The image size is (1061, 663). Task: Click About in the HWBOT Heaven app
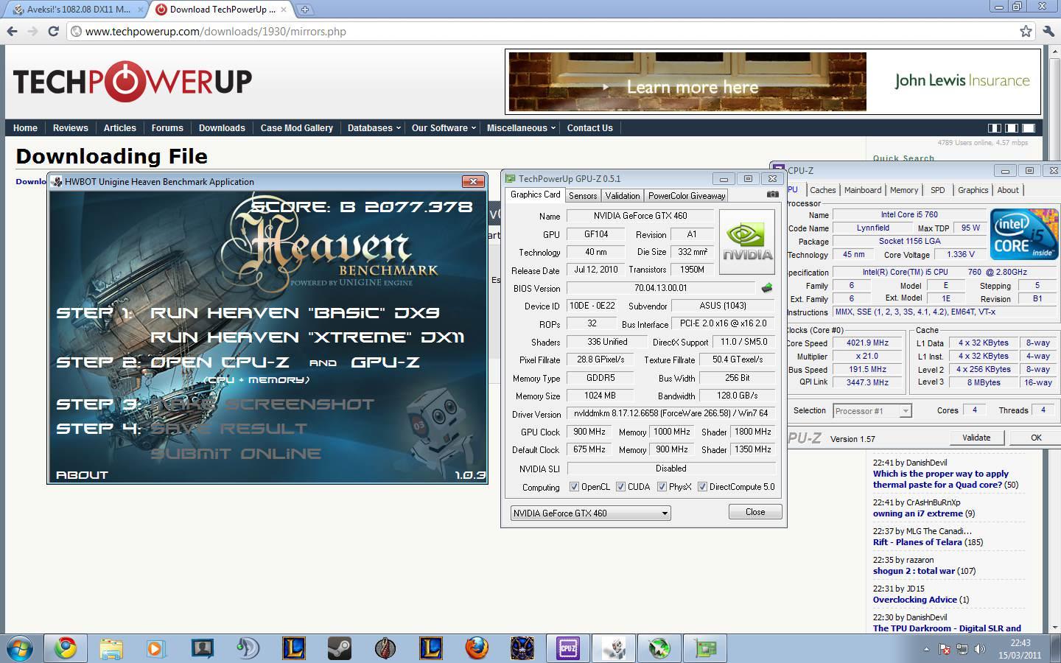click(x=82, y=475)
